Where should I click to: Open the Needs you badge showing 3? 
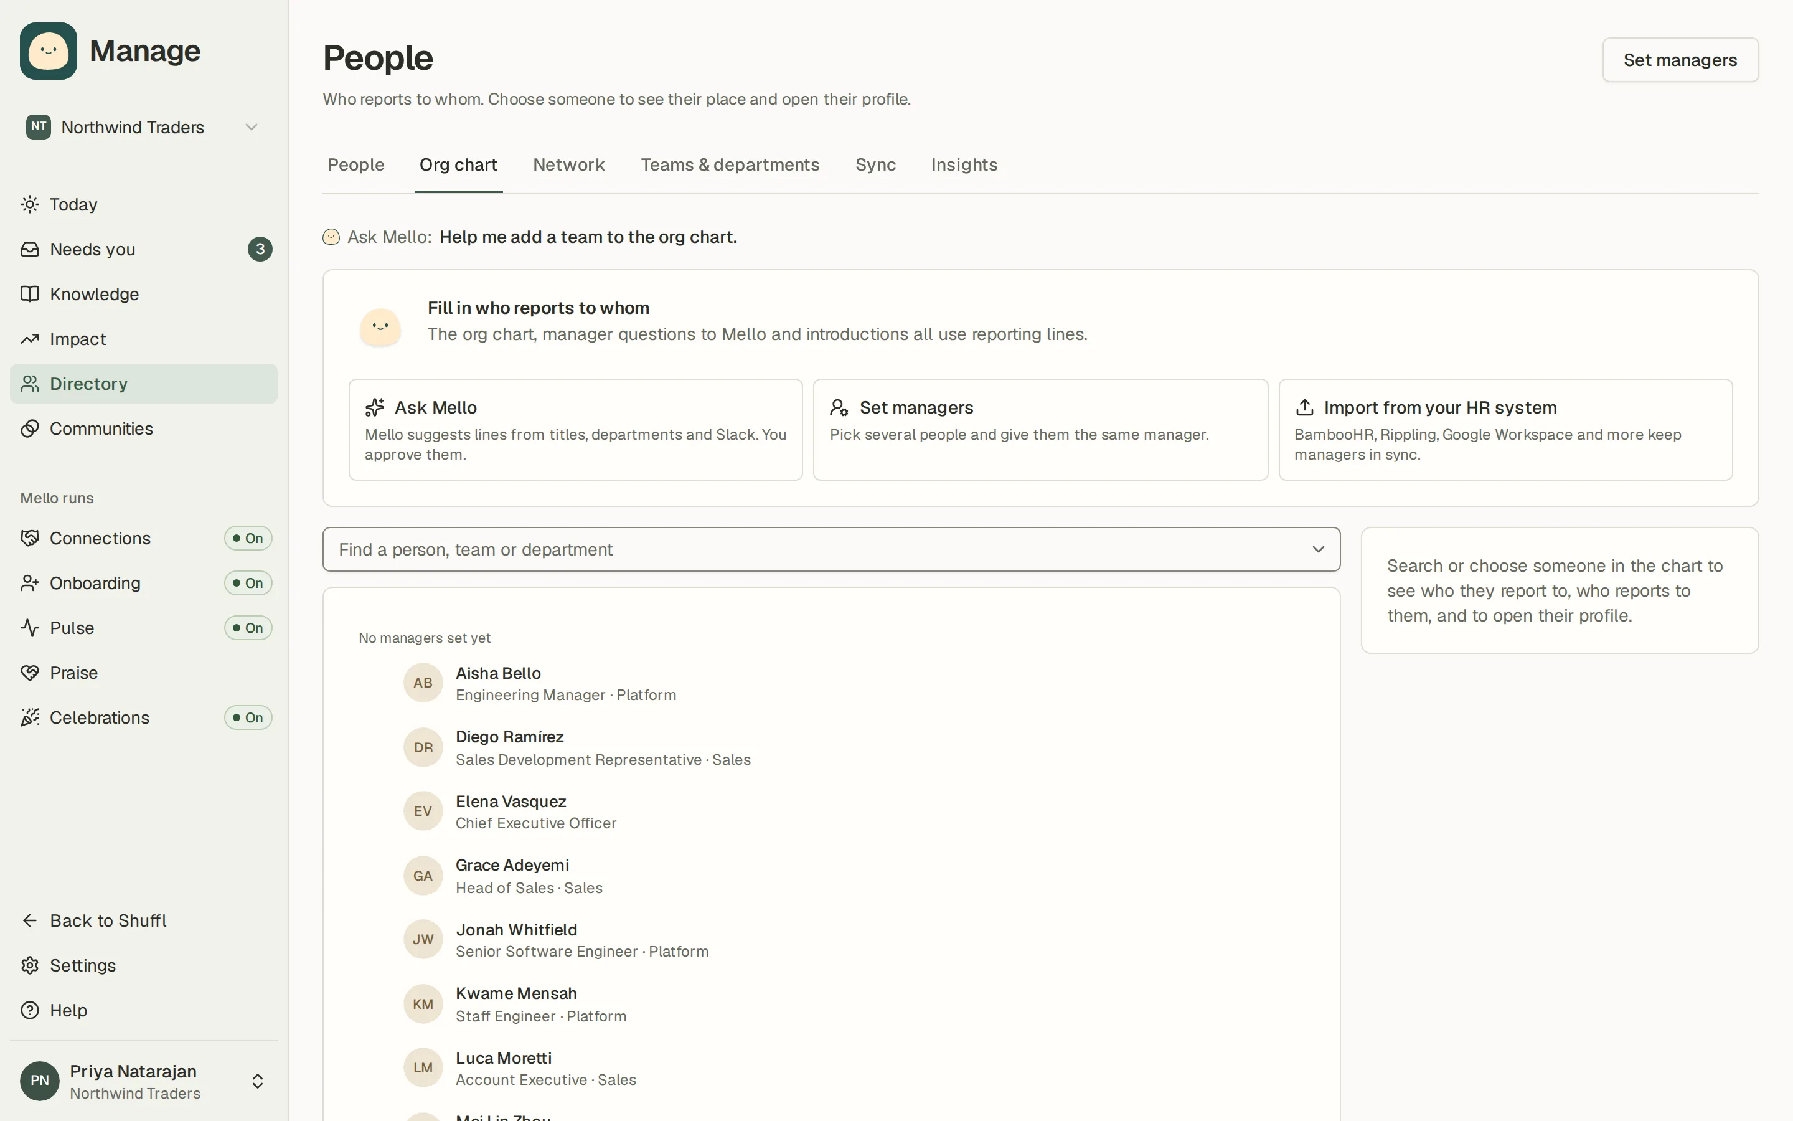pyautogui.click(x=260, y=249)
